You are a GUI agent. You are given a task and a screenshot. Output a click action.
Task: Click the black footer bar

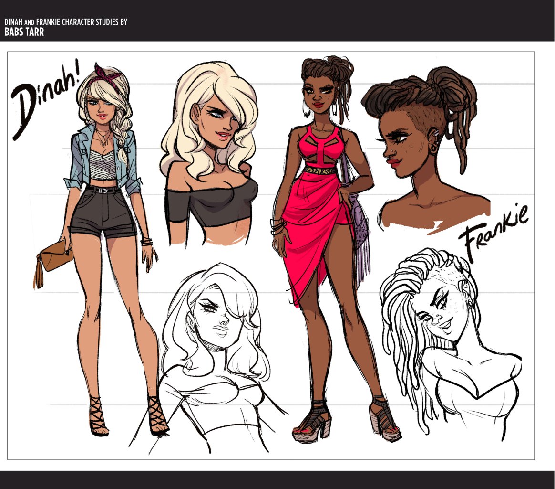pyautogui.click(x=277, y=479)
